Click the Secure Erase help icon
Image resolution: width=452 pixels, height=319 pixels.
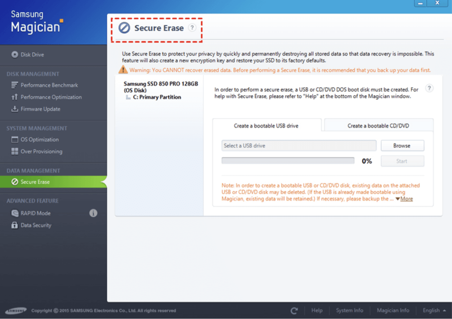click(193, 28)
